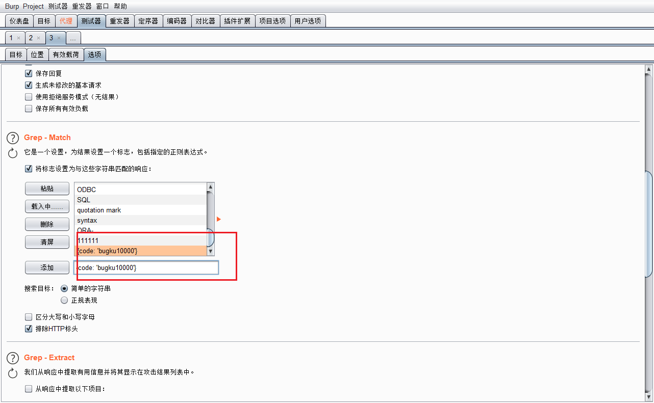Select the 正规表现 radio button
The height and width of the screenshot is (403, 654).
pos(64,300)
